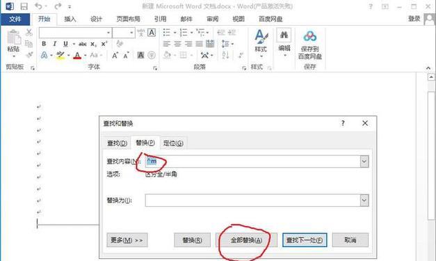Click the More (更多) button
Screen dimensions: 436x261
point(127,240)
